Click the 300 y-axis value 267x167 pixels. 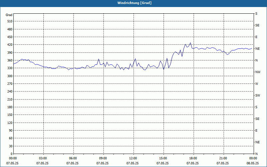10,76
